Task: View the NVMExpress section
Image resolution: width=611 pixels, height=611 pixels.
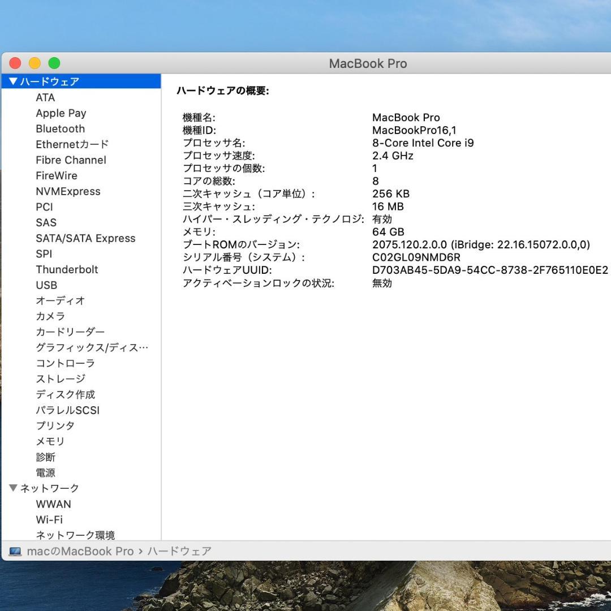Action: 68,191
